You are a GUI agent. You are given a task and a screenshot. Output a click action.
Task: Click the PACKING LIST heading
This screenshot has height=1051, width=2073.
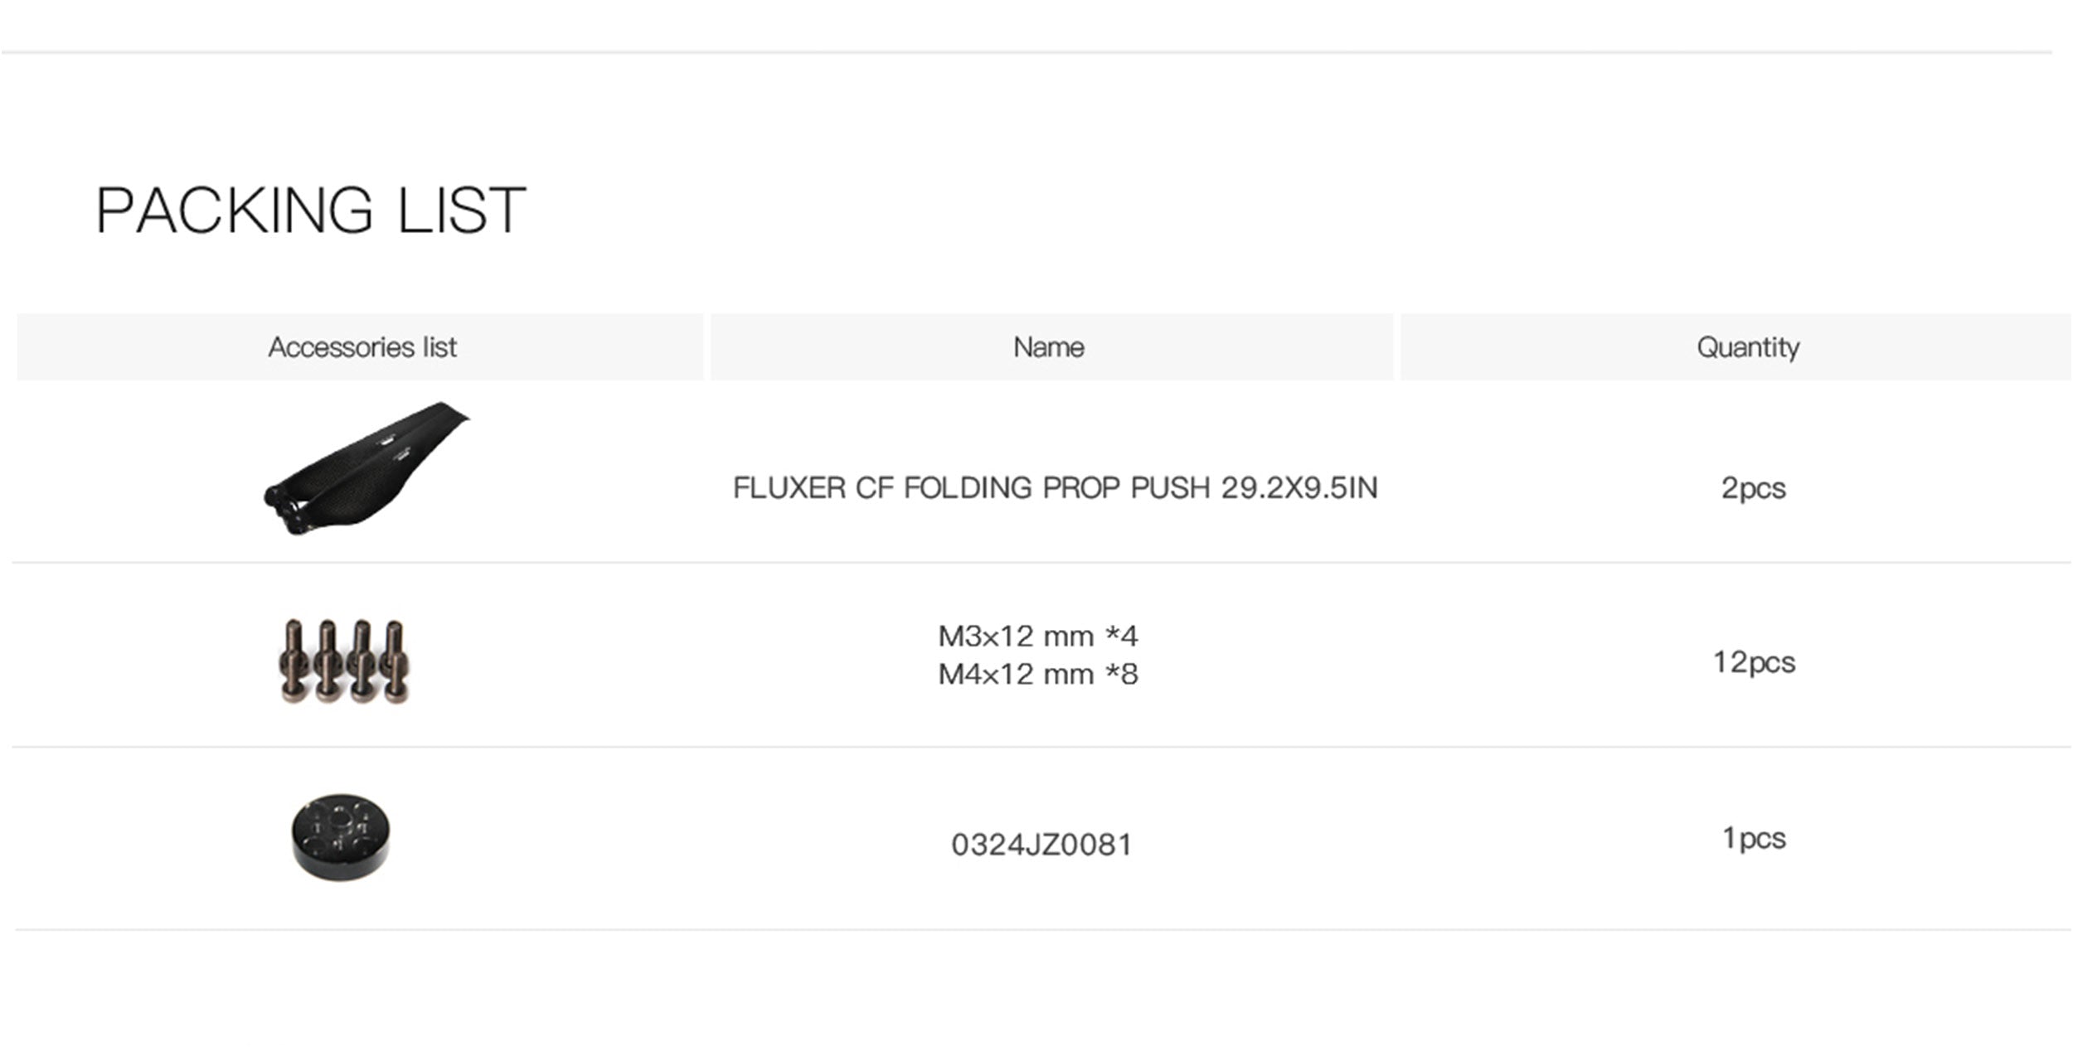[311, 211]
